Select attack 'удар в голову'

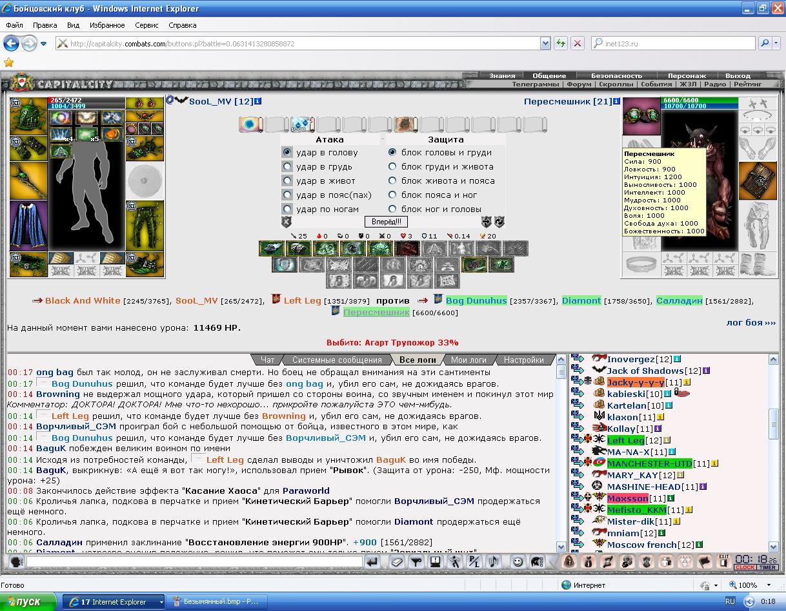pyautogui.click(x=287, y=153)
